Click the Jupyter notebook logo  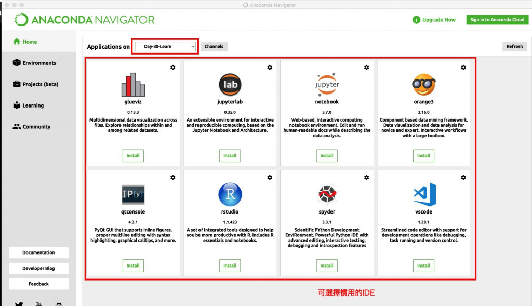tap(327, 85)
